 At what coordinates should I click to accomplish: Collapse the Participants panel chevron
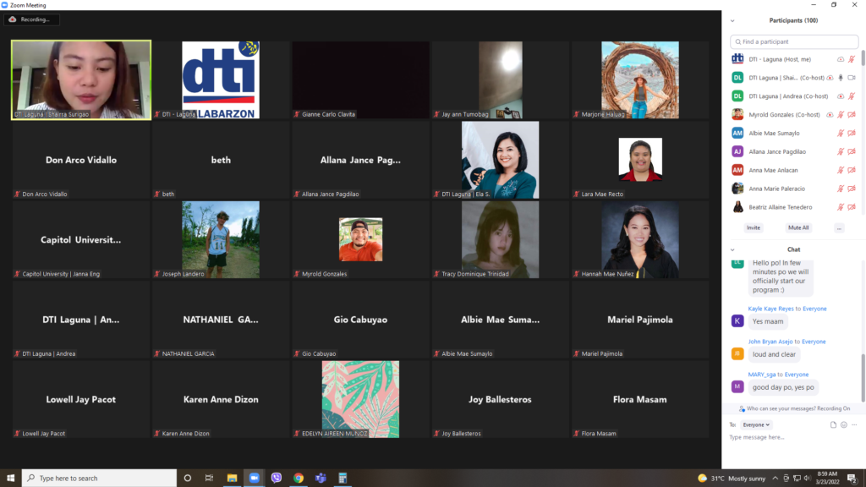[x=732, y=20]
